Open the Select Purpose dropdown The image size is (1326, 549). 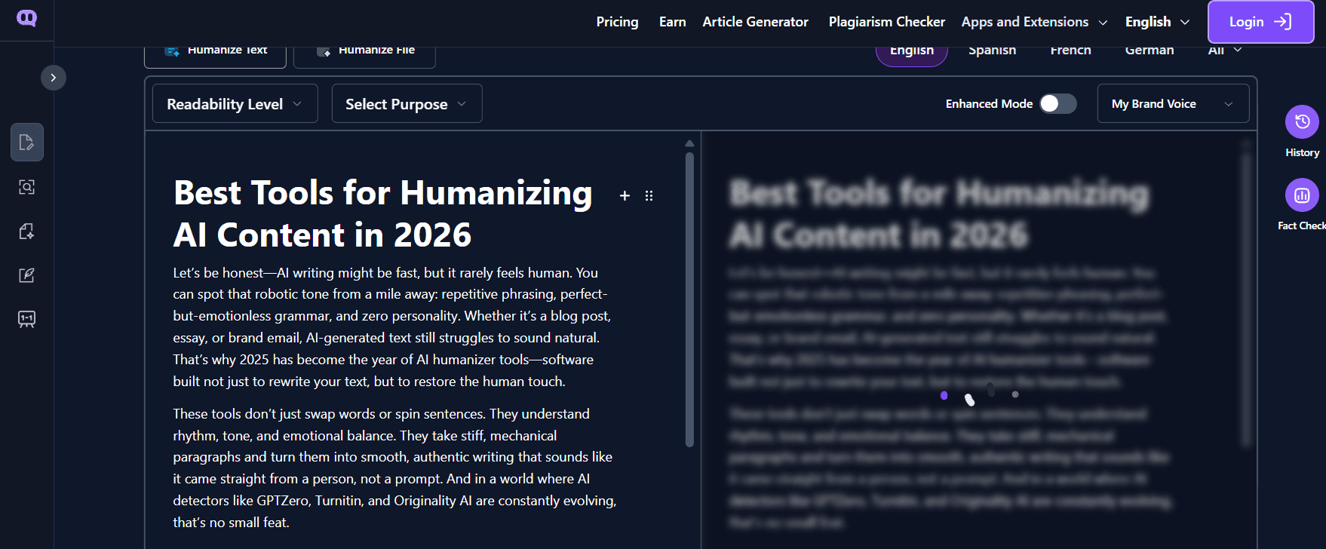coord(407,103)
